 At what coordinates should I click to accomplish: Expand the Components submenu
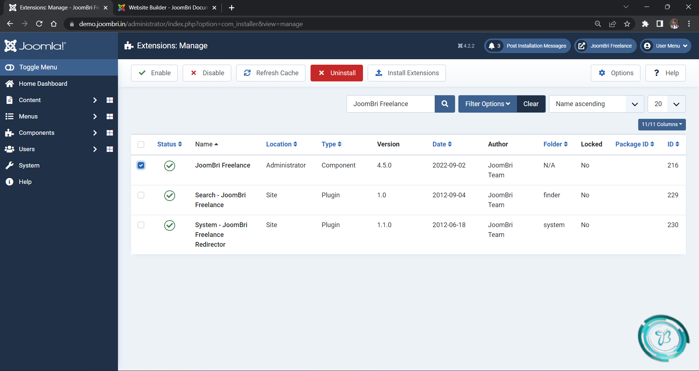(95, 133)
